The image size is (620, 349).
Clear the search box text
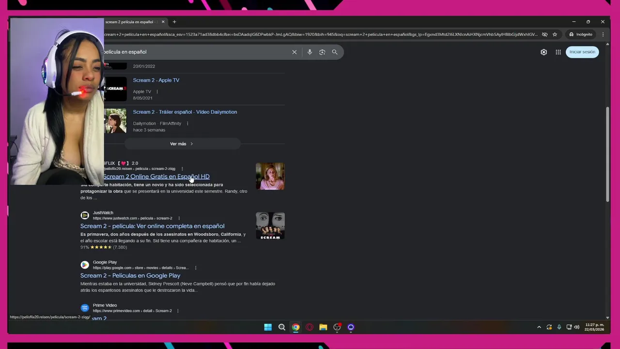[294, 52]
